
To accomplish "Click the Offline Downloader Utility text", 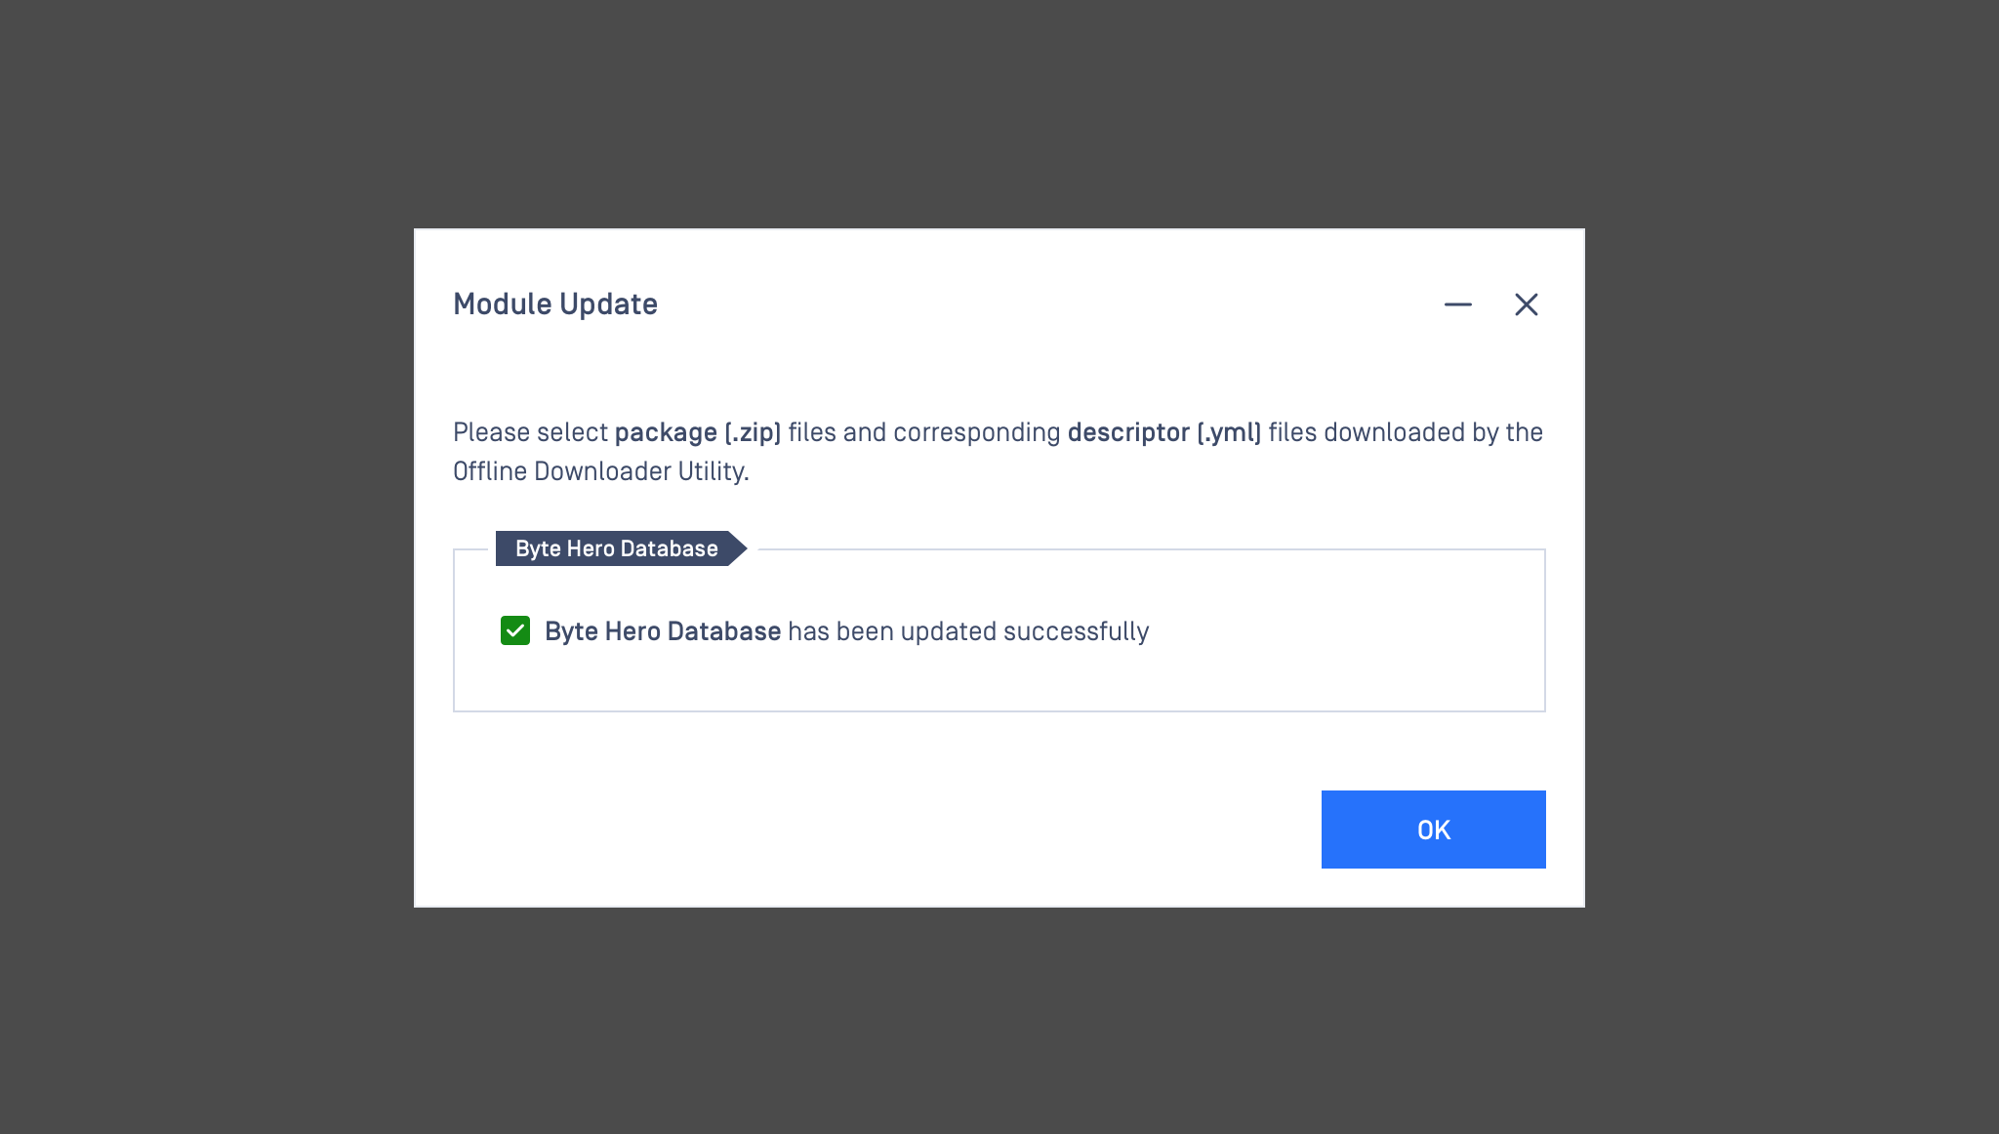I will coord(600,471).
